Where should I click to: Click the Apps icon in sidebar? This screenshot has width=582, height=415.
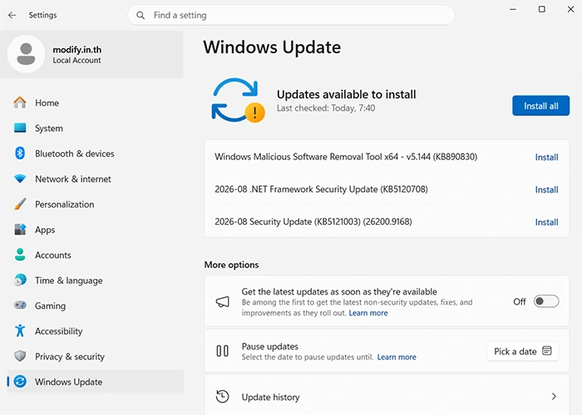point(20,229)
